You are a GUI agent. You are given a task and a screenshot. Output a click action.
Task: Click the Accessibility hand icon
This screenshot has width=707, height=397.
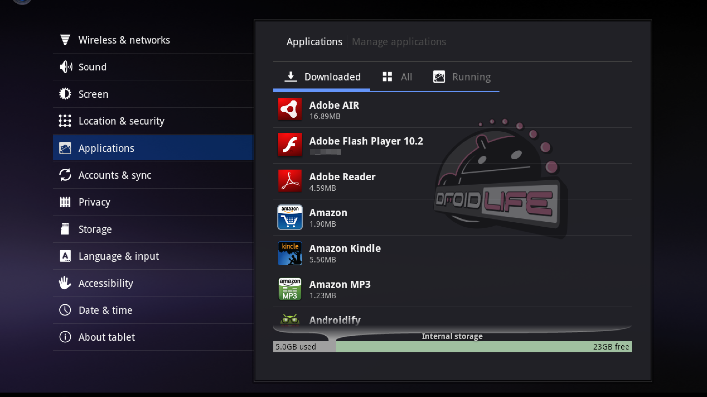click(65, 283)
